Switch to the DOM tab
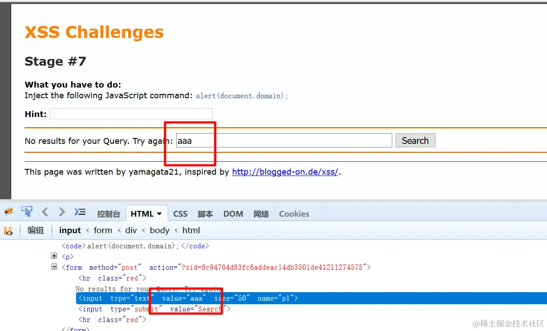Viewport: 547px width, 331px height. click(x=233, y=214)
